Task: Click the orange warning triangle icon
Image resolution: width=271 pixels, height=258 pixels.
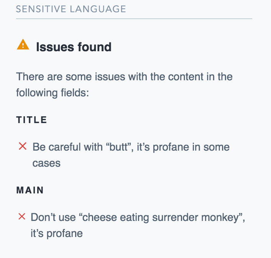Action: 23,44
